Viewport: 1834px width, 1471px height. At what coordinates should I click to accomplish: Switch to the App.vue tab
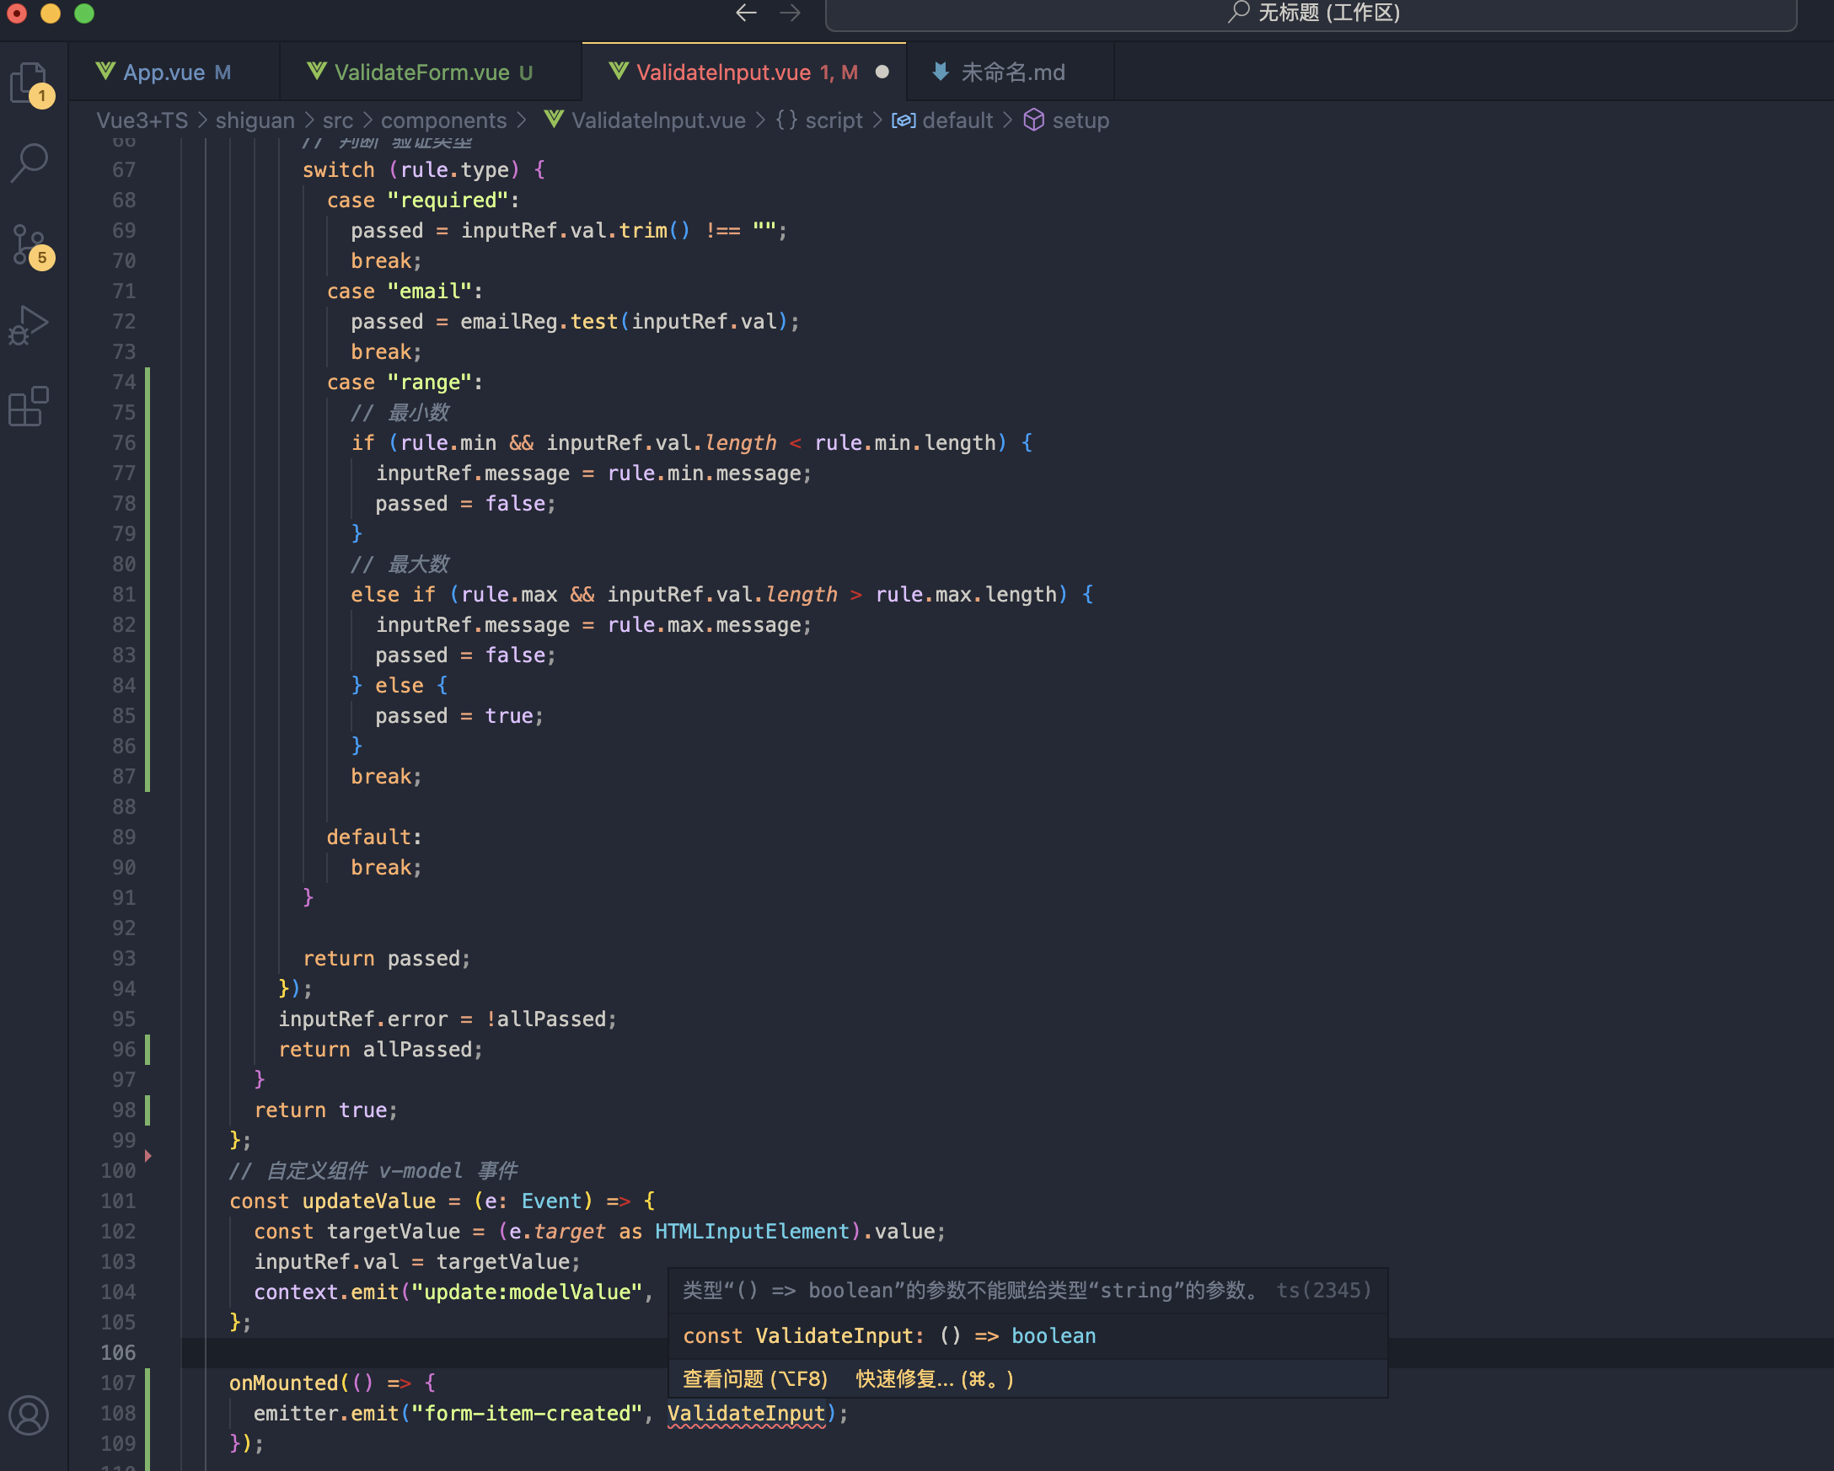tap(175, 72)
